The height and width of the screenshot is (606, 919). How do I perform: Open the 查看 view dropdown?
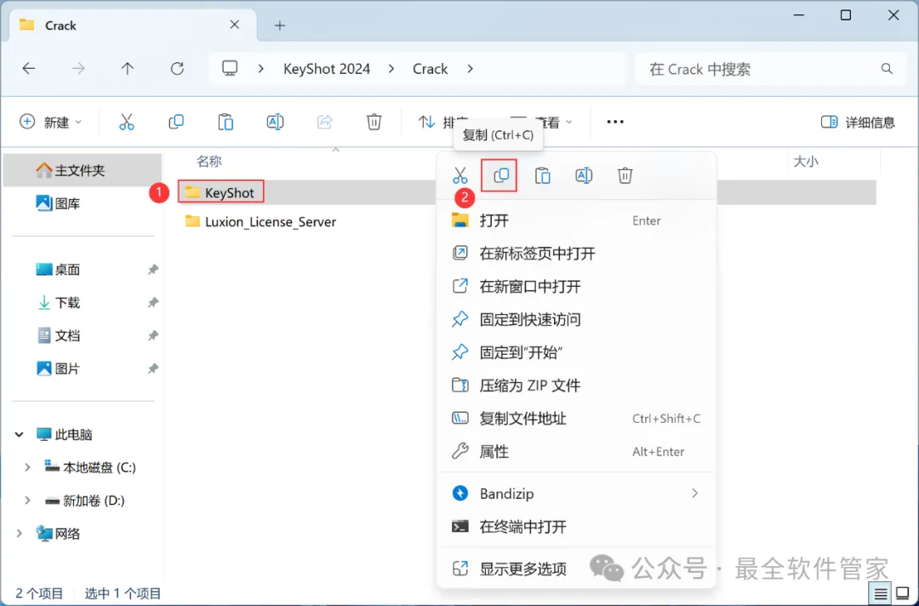542,122
